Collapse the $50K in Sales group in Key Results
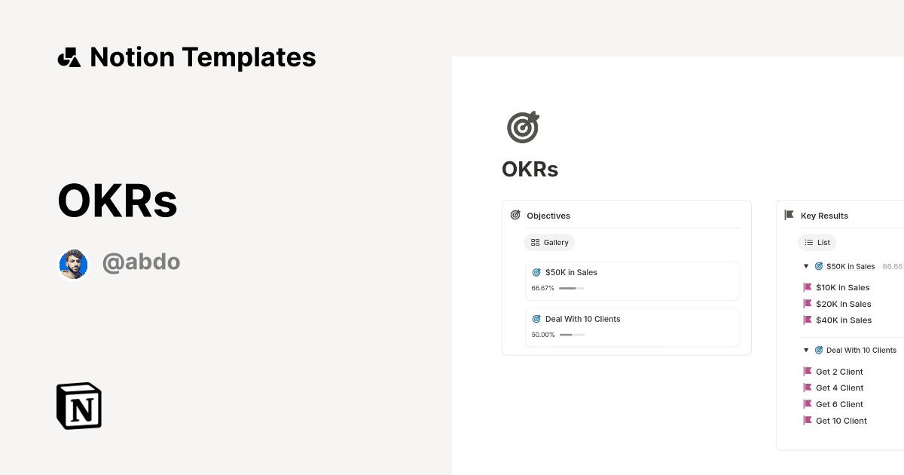This screenshot has width=904, height=475. [x=805, y=266]
